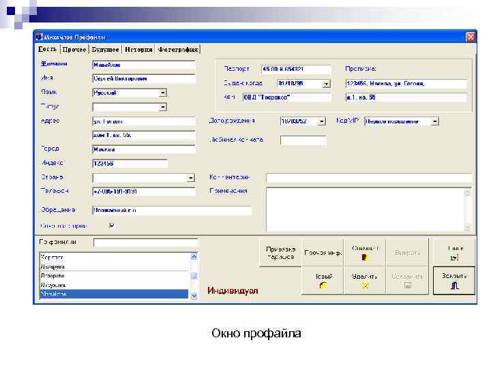Viewport: 491px width, 368px height.
Task: Click the Удалить button with star icon
Action: (365, 281)
